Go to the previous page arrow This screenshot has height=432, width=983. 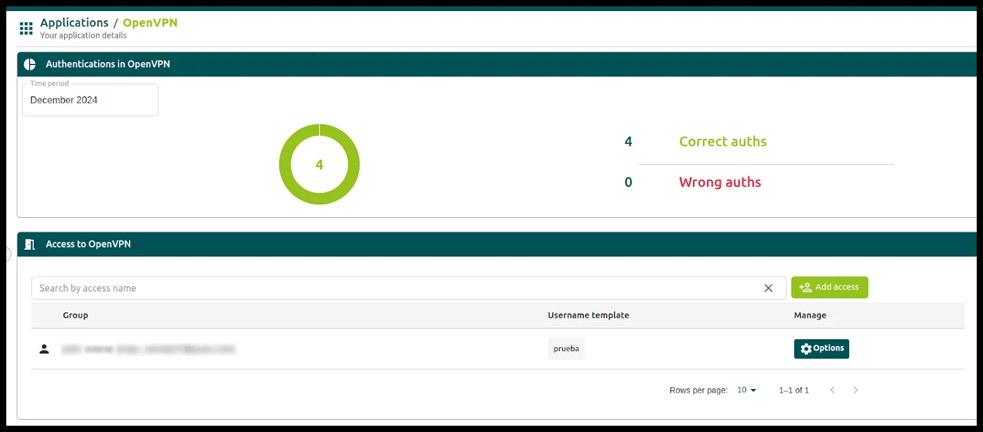832,390
